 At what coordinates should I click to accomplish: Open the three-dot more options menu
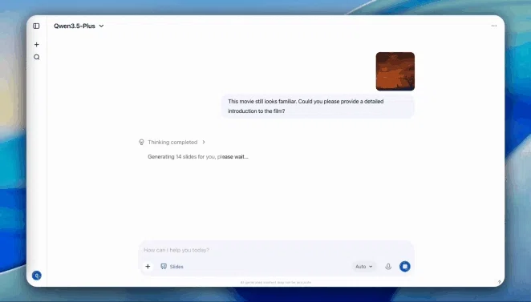[x=494, y=26]
